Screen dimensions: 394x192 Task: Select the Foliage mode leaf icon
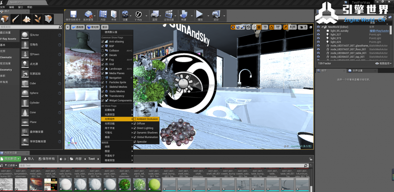(38, 19)
